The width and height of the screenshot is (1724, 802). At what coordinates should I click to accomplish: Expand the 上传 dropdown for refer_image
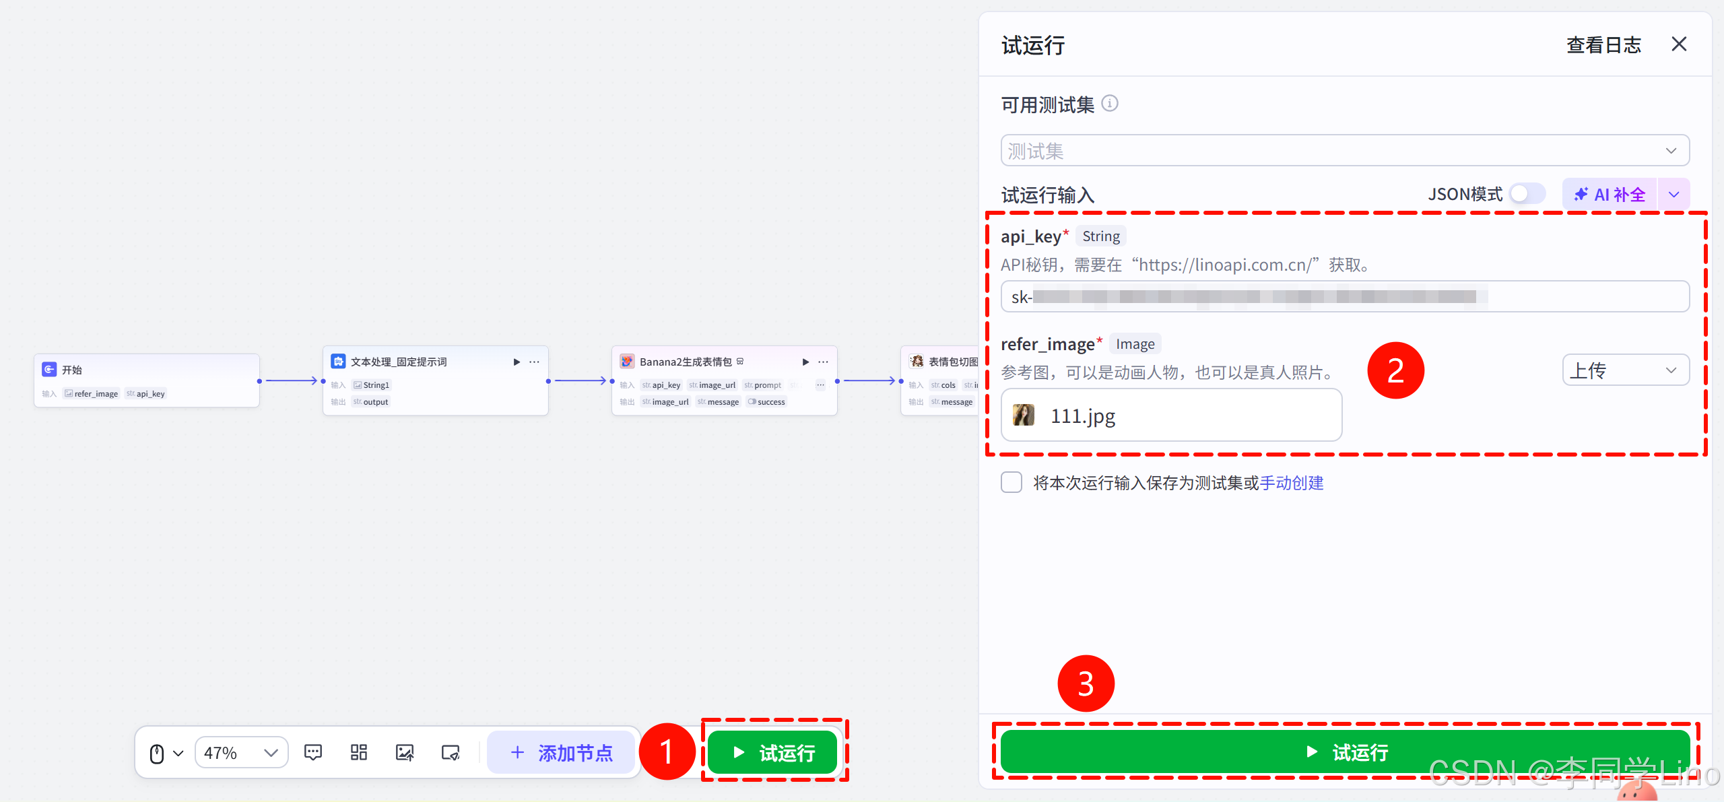[x=1625, y=370]
